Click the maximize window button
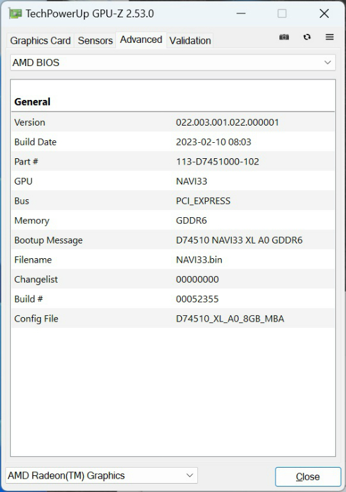Screen dimensions: 346x492 [282, 13]
